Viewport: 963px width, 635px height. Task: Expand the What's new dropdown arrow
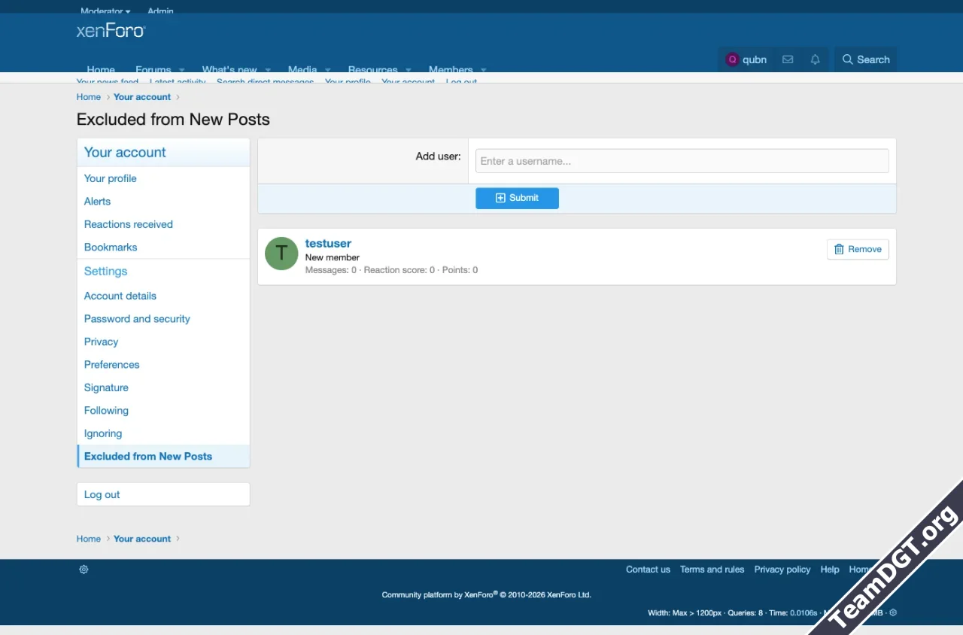267,69
